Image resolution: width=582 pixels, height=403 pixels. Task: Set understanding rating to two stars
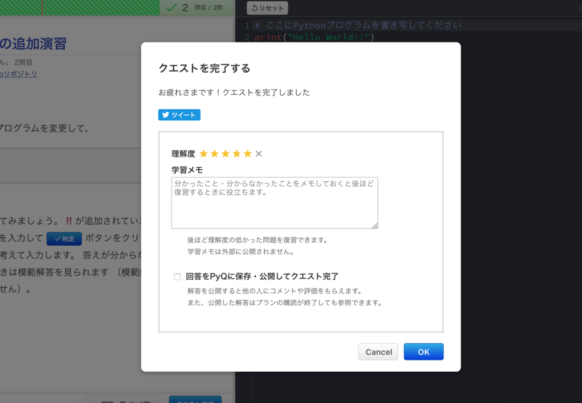[x=214, y=153]
